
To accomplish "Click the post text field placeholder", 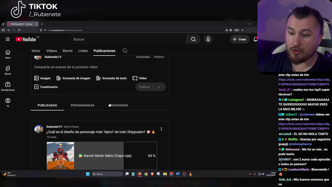I will pyautogui.click(x=66, y=67).
